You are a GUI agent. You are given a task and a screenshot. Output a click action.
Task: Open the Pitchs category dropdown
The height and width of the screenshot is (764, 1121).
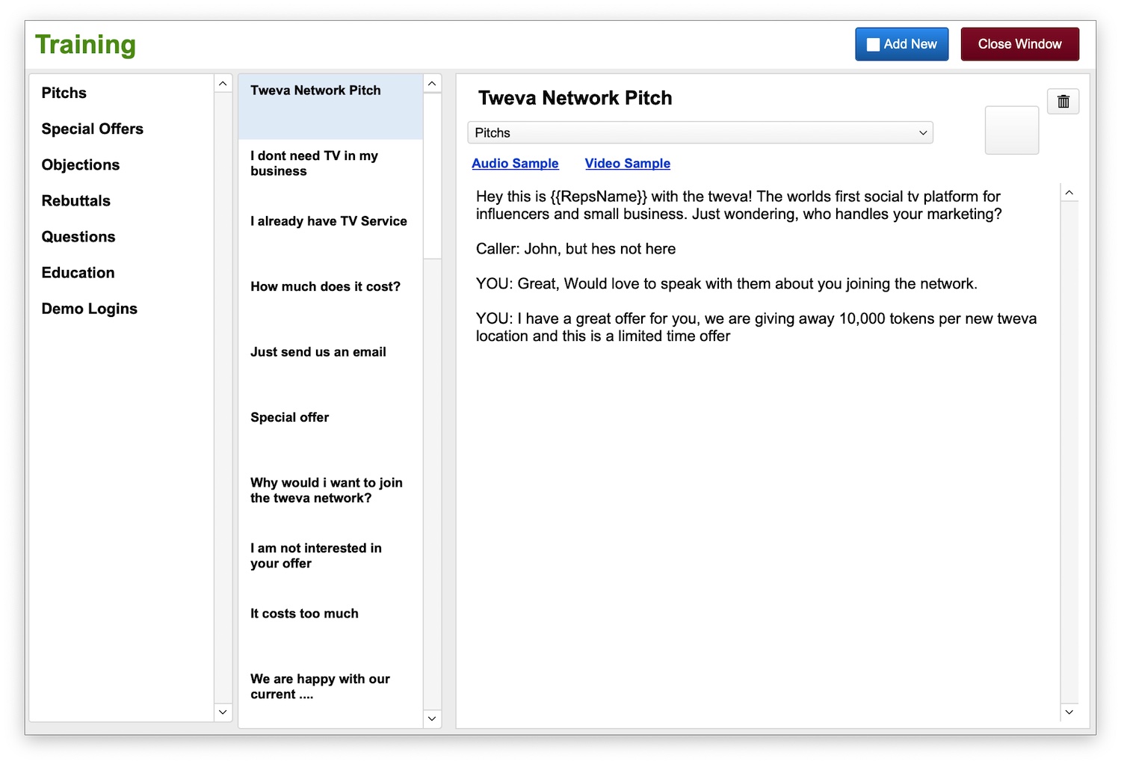pos(700,133)
